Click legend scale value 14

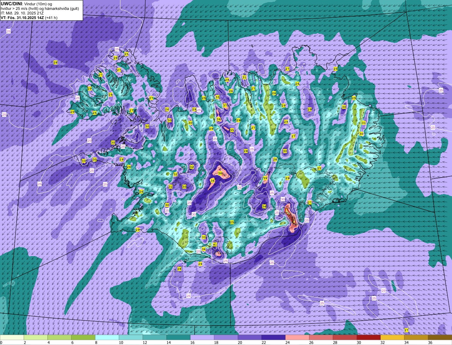pos(168,343)
